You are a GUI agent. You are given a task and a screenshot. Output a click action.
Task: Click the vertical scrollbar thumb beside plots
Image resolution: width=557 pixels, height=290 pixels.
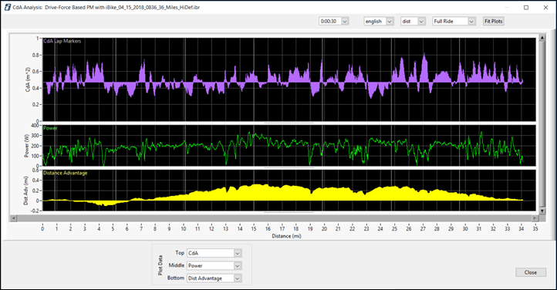click(542, 124)
